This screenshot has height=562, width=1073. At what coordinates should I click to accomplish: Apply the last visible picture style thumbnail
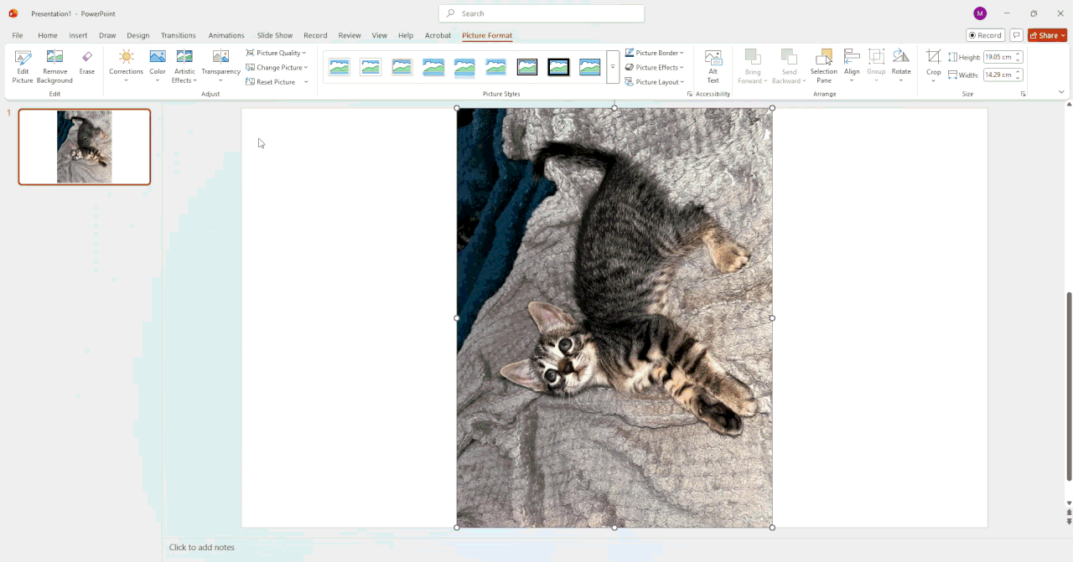590,67
